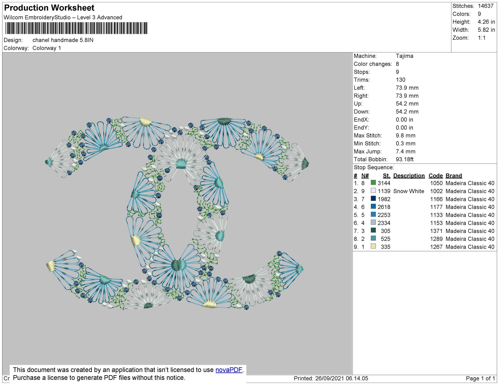Click the gray swatch for code 1153
Image resolution: width=499 pixels, height=385 pixels.
373,222
